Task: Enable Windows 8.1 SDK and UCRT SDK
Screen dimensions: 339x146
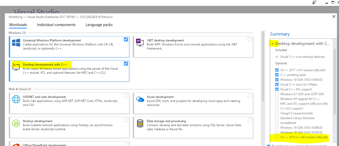Action: point(277,94)
